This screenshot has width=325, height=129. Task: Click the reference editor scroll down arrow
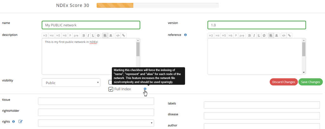[304, 72]
